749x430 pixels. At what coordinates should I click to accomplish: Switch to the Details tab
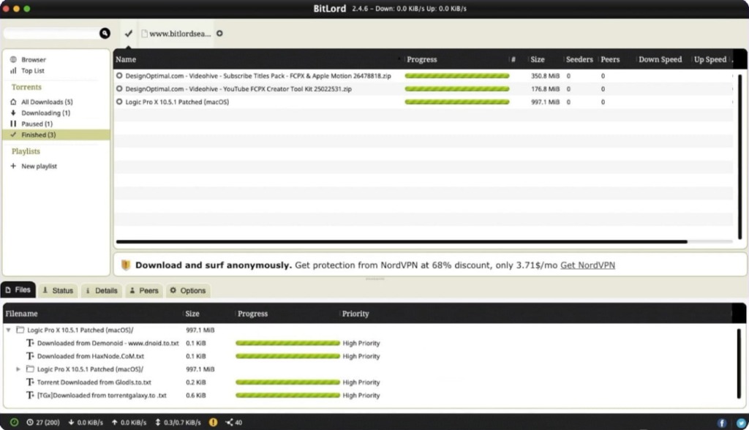pos(101,290)
